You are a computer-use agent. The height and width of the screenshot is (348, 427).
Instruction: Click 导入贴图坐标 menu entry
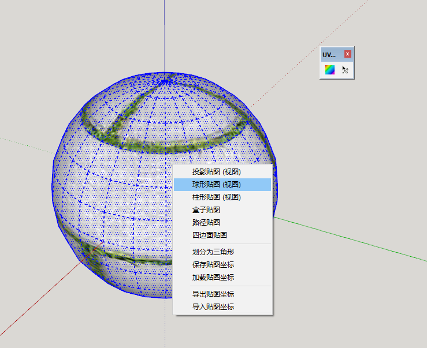click(x=222, y=306)
